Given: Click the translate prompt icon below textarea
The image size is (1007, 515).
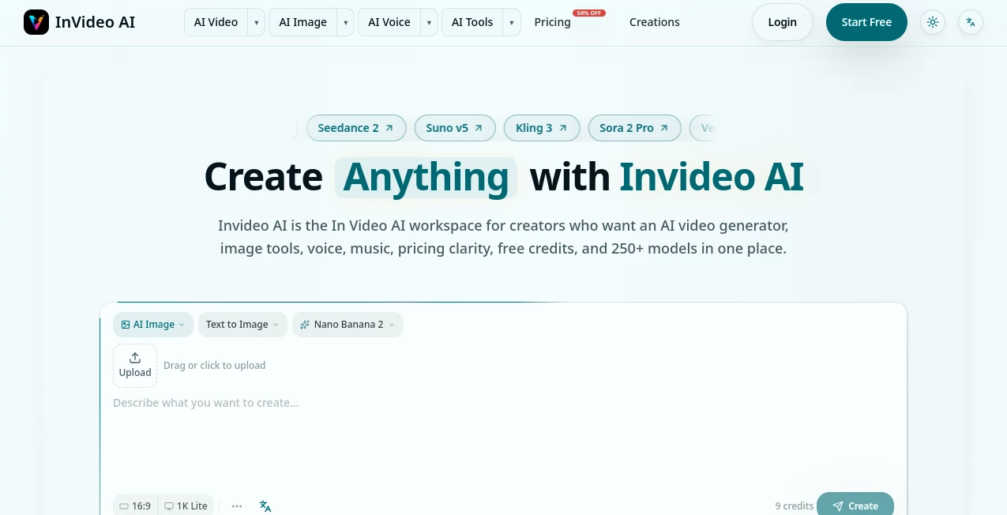Looking at the screenshot, I should [x=265, y=506].
